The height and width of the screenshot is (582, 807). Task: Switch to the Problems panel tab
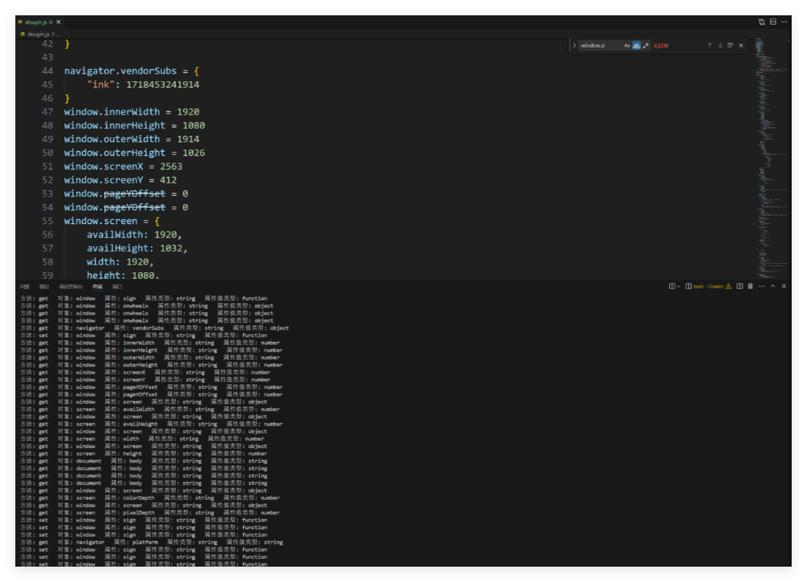point(25,287)
